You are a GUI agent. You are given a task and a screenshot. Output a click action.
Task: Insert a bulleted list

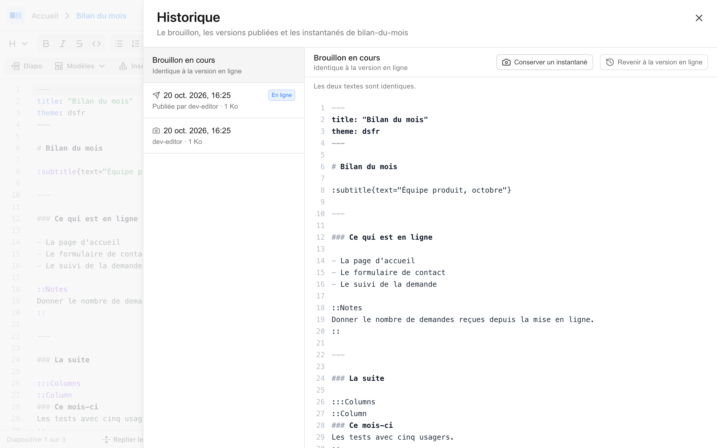pos(119,44)
